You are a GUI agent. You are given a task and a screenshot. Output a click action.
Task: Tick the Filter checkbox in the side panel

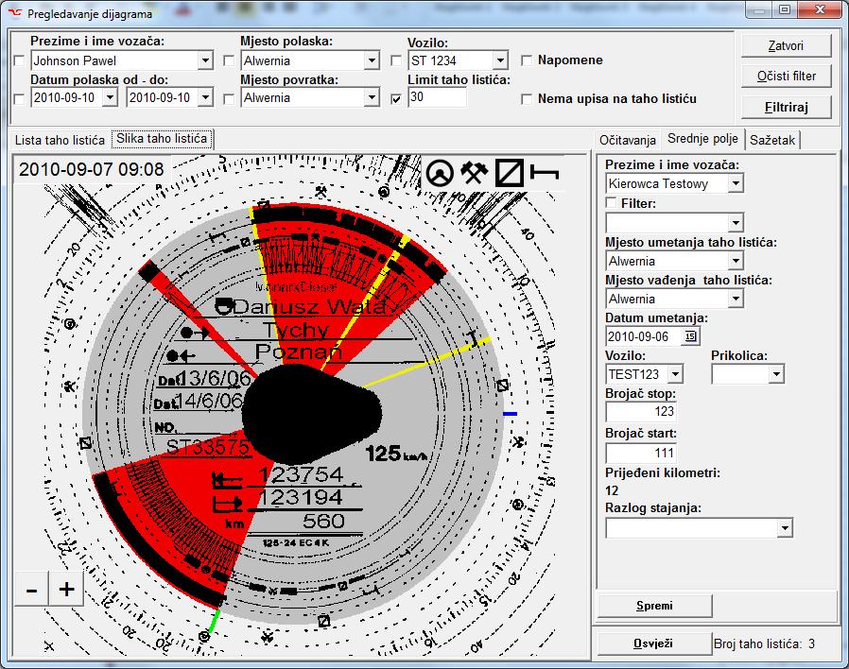point(612,203)
